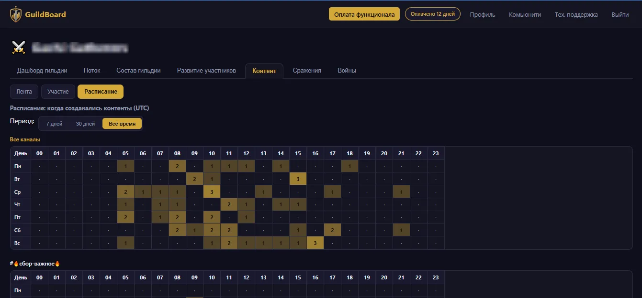Viewport: 642px width, 298px height.
Task: Open the Поток tab
Action: (92, 71)
